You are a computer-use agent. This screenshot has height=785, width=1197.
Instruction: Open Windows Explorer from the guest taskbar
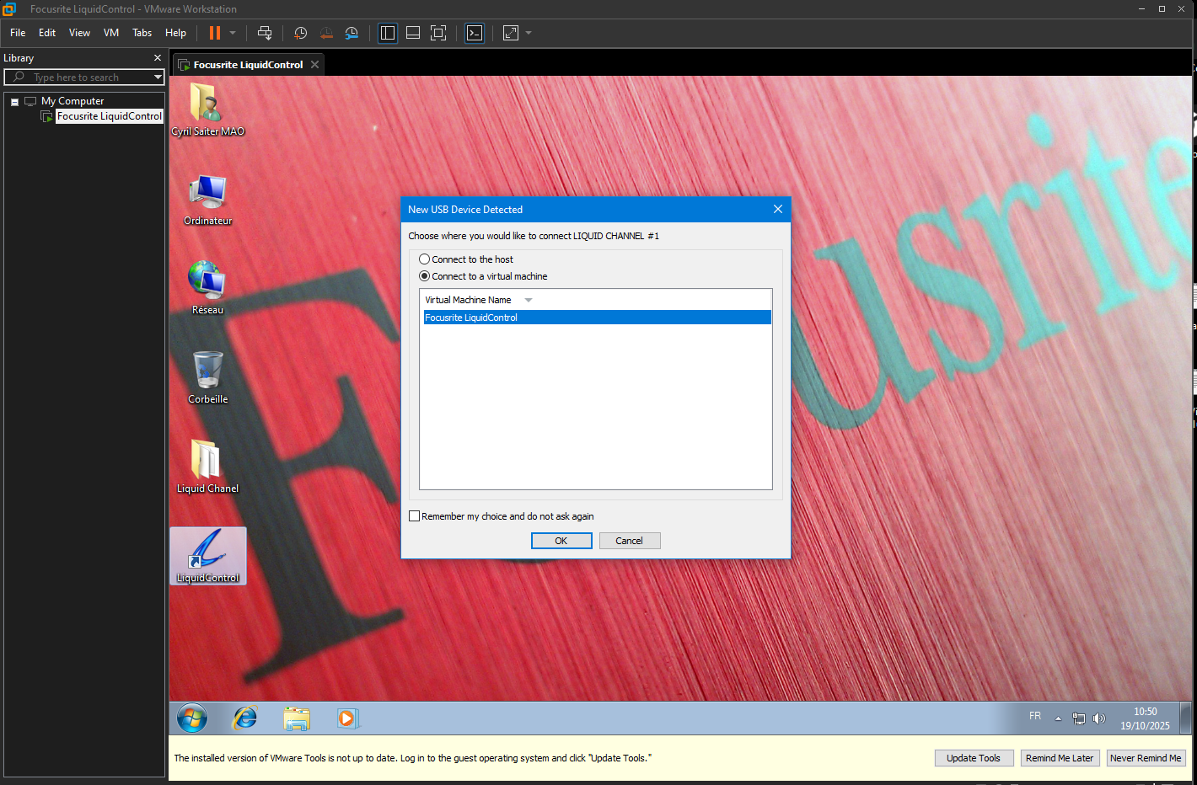[297, 718]
